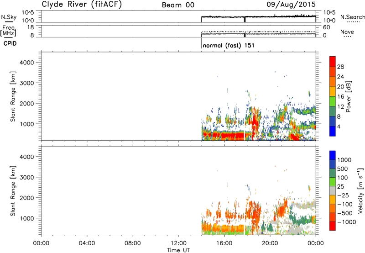The width and height of the screenshot is (365, 253).
Task: Click the dotted line sample under N.Search
Action: coord(353,22)
